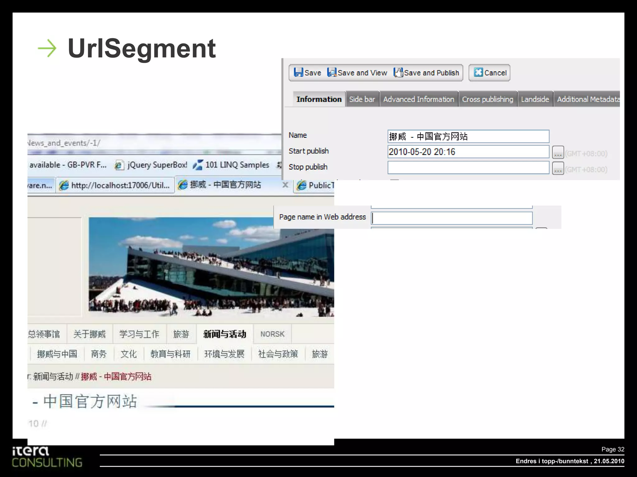Viewport: 637px width, 477px height.
Task: Click the Cancel X icon
Action: pyautogui.click(x=478, y=72)
